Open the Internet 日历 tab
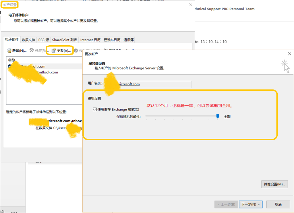The image size is (294, 213). 90,40
